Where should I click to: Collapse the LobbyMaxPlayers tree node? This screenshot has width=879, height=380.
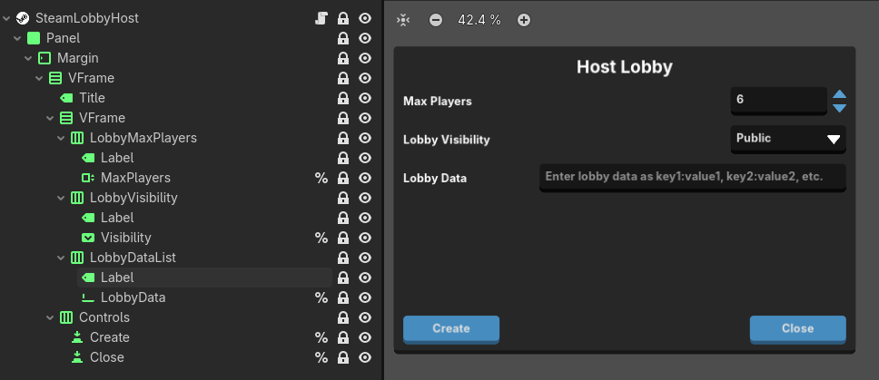tap(61, 138)
